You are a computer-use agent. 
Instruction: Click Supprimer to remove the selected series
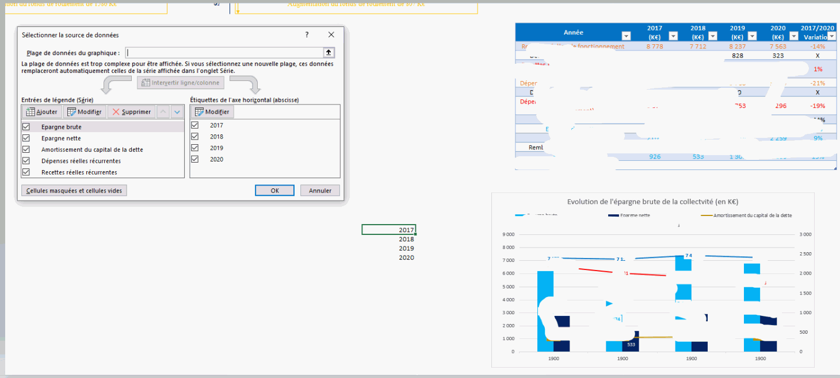[131, 112]
